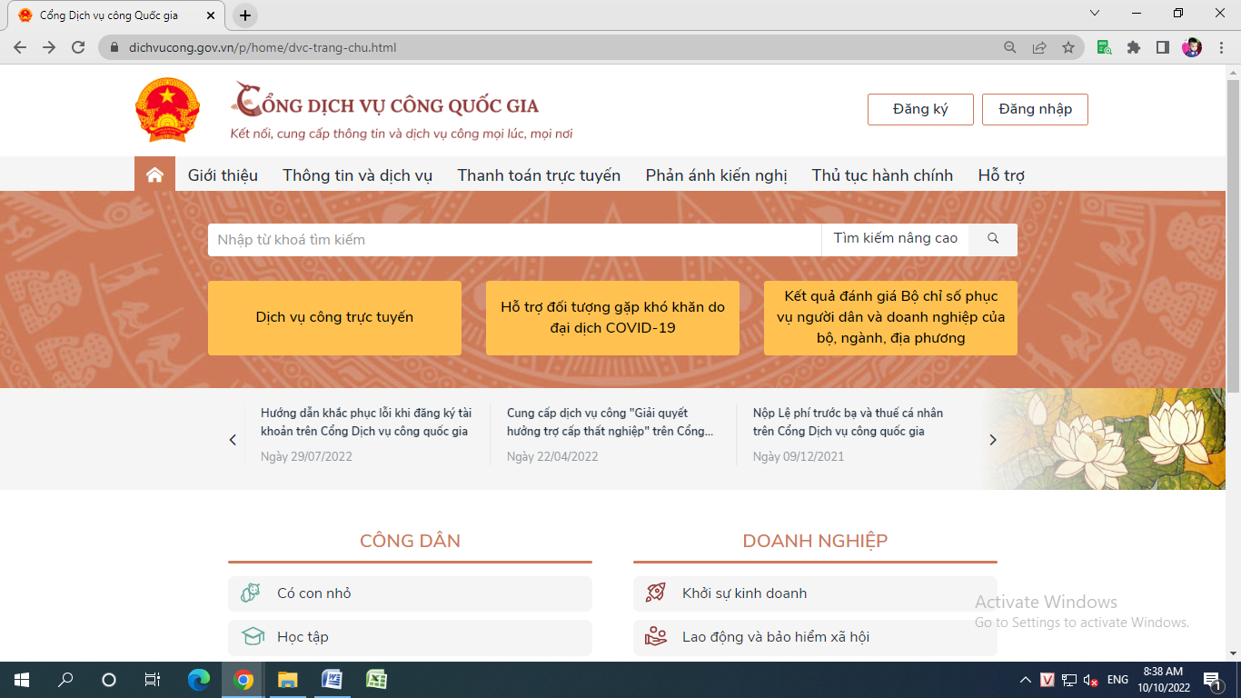The width and height of the screenshot is (1241, 698).
Task: Click the home icon in the navigation bar
Action: click(154, 174)
